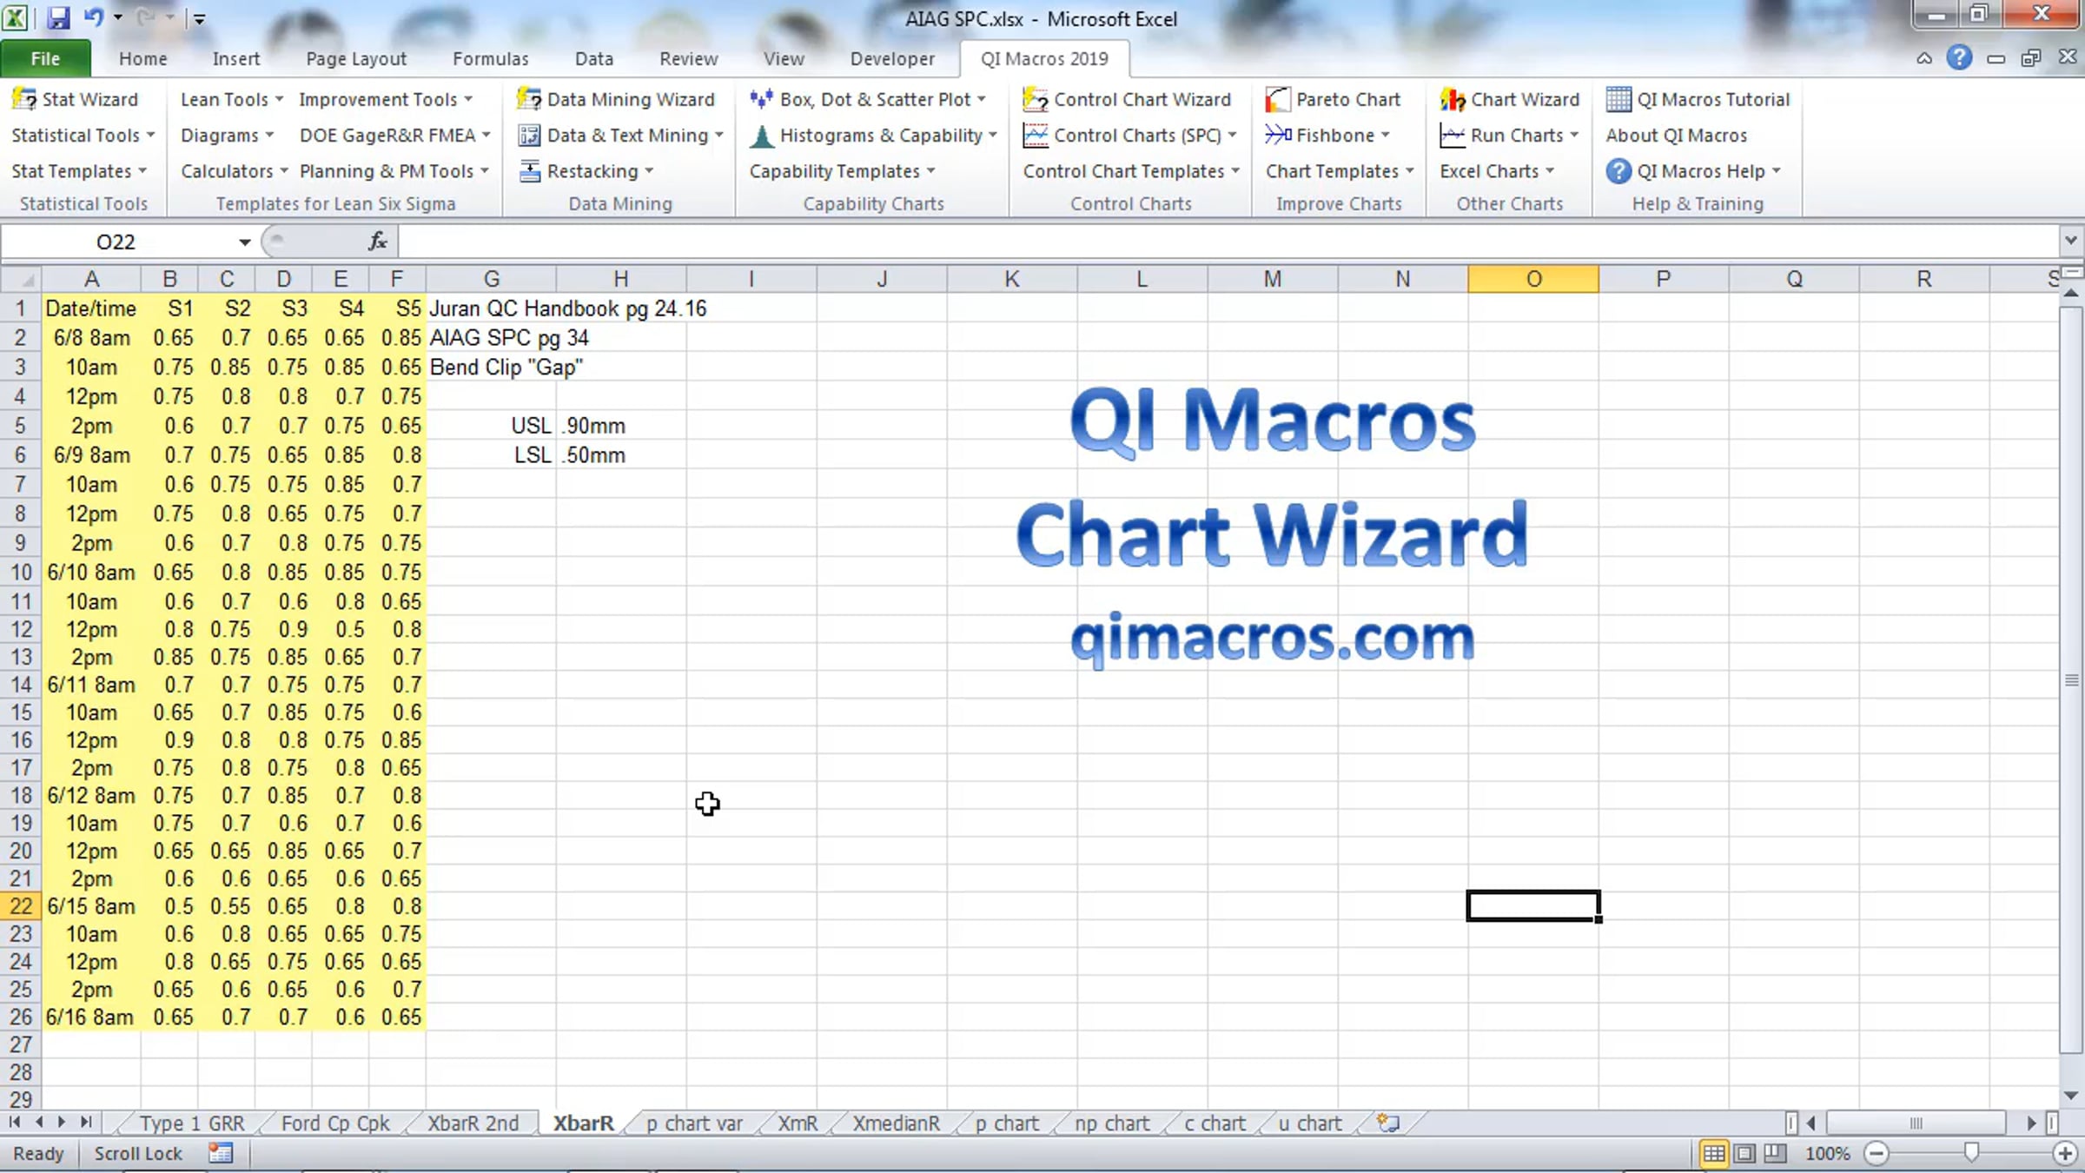Screen dimensions: 2085x1173
Task: Switch to Page Layout view in status bar
Action: (1744, 1154)
